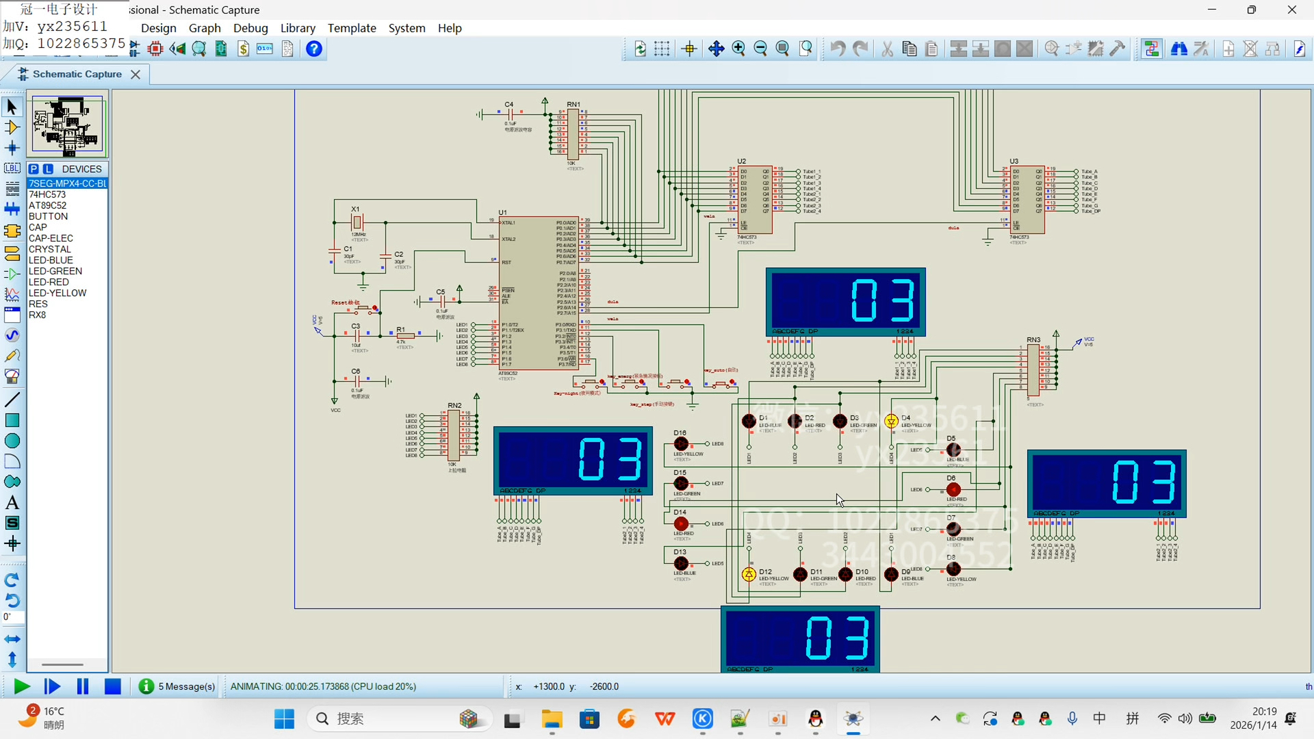Advance the simulation by one frame
The image size is (1314, 739).
(51, 686)
